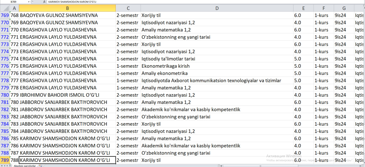Switch to the Akadem qarzdorlar sheet tab
365x167 pixels.
click(x=25, y=166)
